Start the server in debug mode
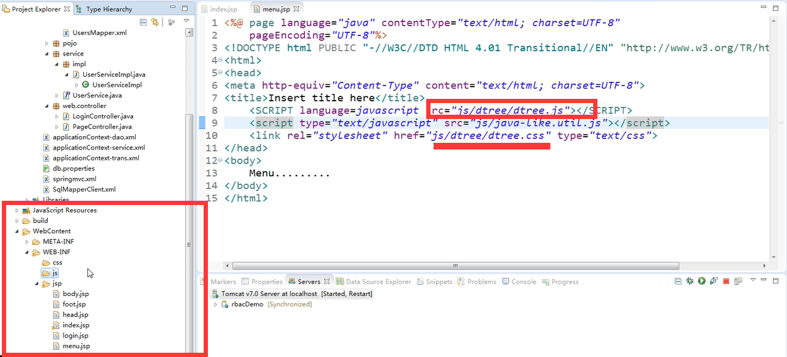This screenshot has height=357, width=787. coord(690,281)
